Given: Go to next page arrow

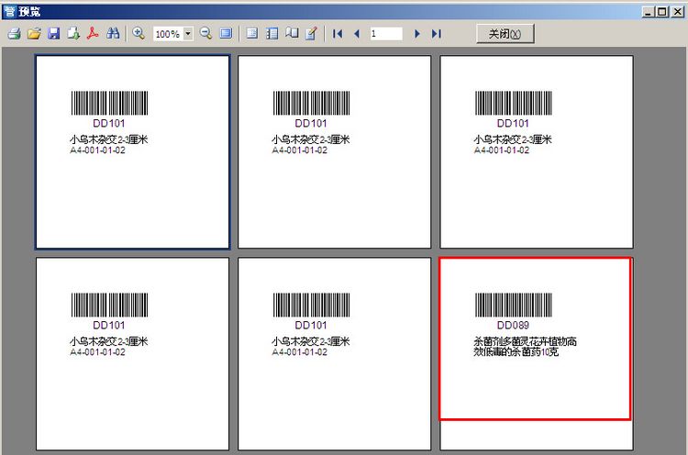Looking at the screenshot, I should pos(416,34).
